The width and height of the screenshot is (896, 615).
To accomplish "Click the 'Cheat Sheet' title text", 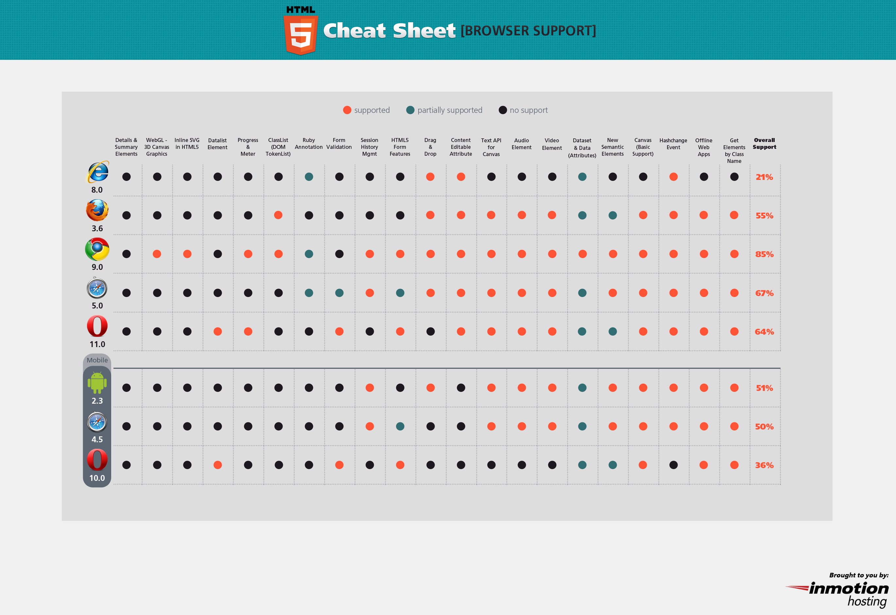I will click(389, 31).
